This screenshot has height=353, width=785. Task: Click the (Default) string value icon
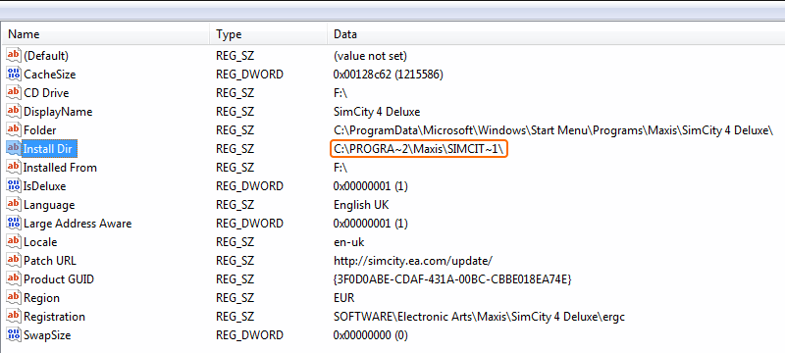[x=14, y=55]
